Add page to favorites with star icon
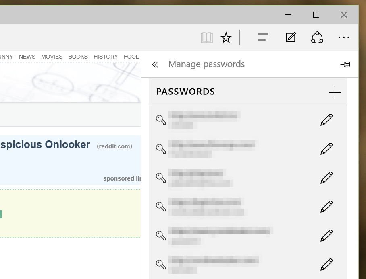The width and height of the screenshot is (366, 279). 226,38
